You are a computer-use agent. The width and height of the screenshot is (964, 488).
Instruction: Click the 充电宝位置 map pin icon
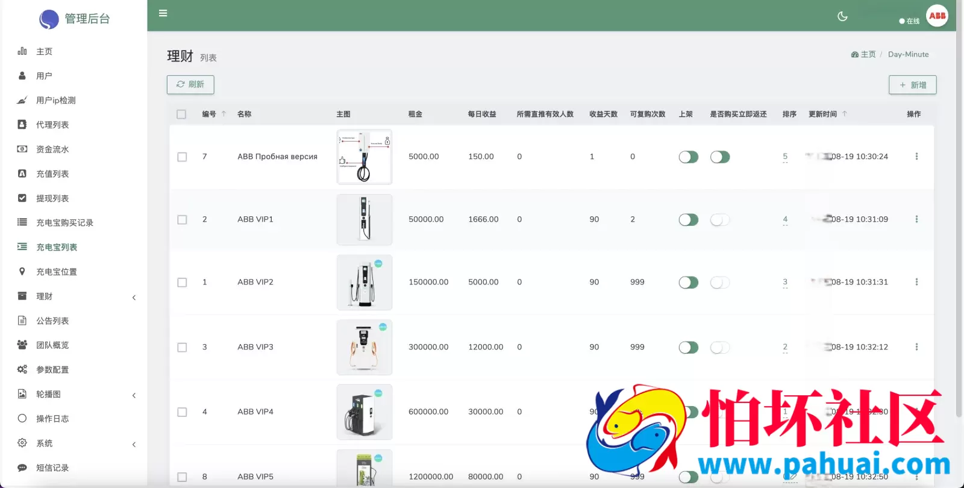(22, 272)
